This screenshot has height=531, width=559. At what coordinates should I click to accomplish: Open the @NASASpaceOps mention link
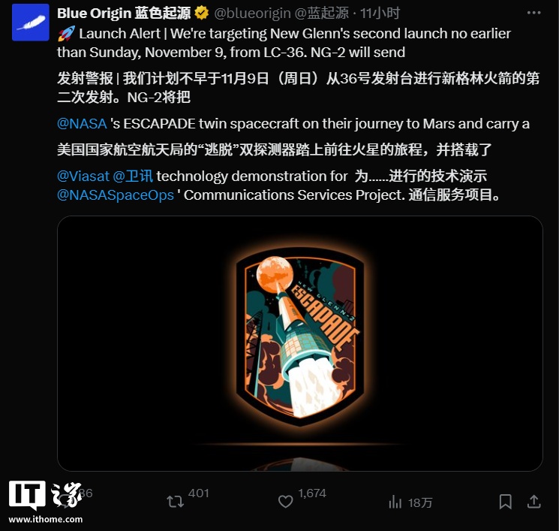[x=116, y=195]
